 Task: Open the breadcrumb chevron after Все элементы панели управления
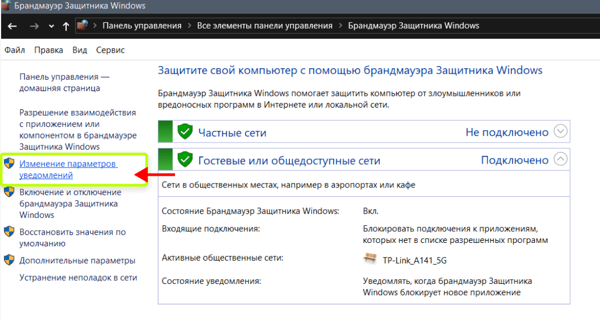click(x=340, y=26)
